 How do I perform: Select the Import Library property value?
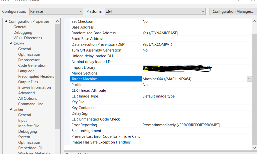tap(175, 67)
